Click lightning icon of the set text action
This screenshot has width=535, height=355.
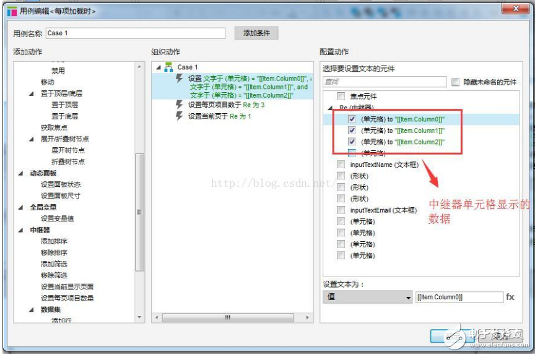tap(180, 79)
